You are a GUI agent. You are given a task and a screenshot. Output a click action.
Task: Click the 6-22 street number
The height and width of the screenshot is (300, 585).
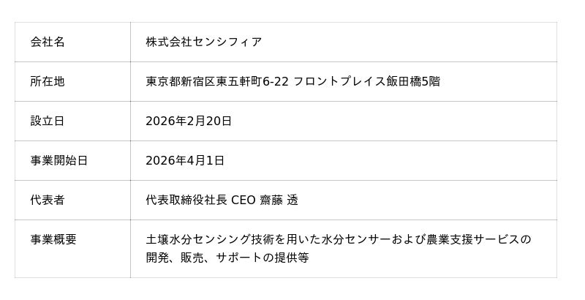276,82
